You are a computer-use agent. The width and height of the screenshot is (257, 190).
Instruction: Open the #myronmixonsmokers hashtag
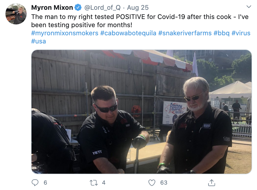[65, 33]
